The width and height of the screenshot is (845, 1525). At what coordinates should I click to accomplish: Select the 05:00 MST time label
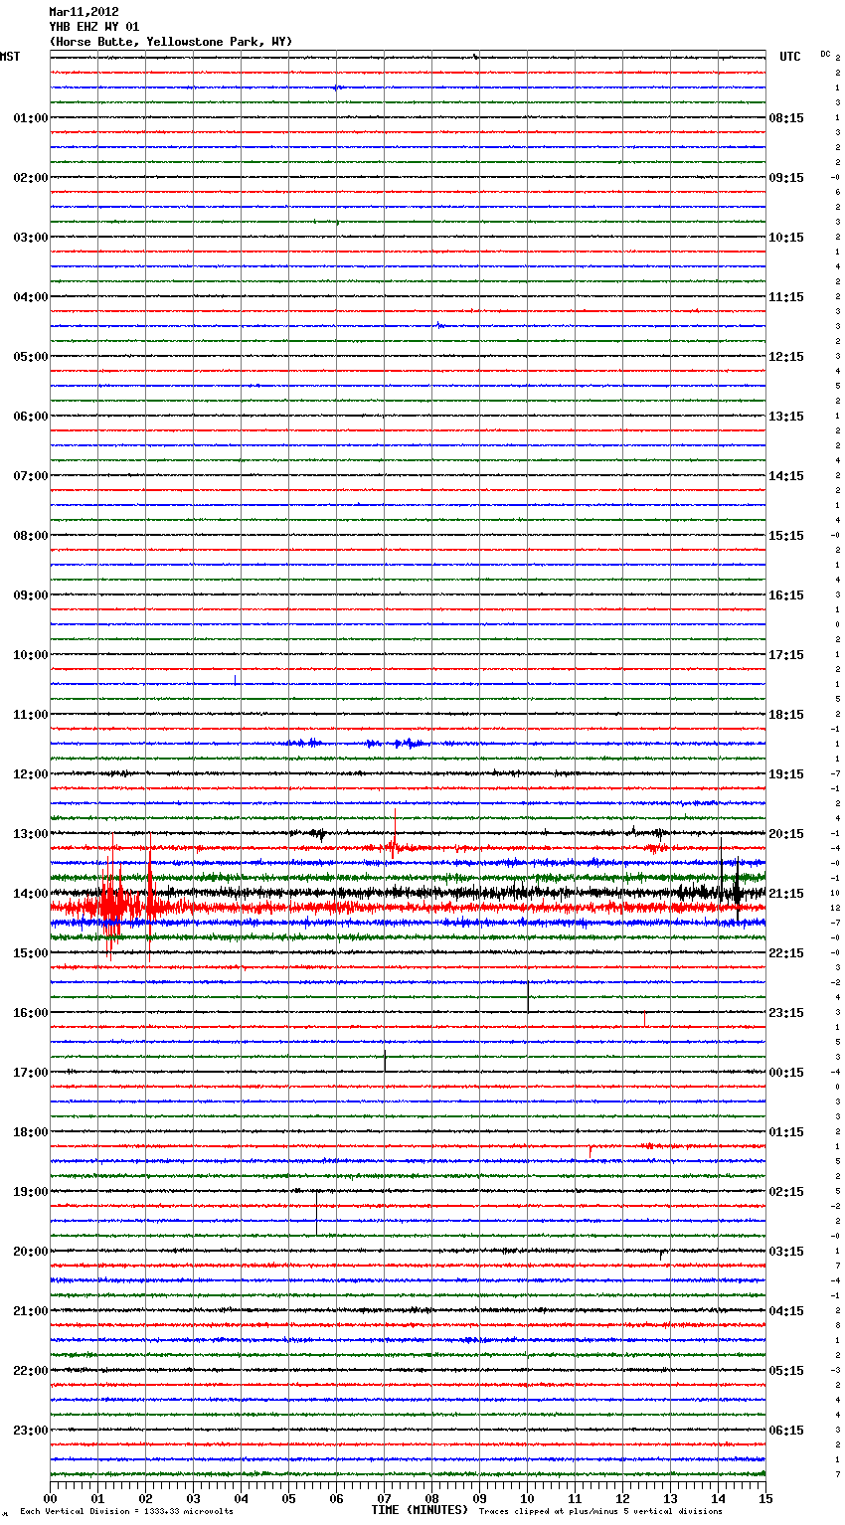[30, 357]
